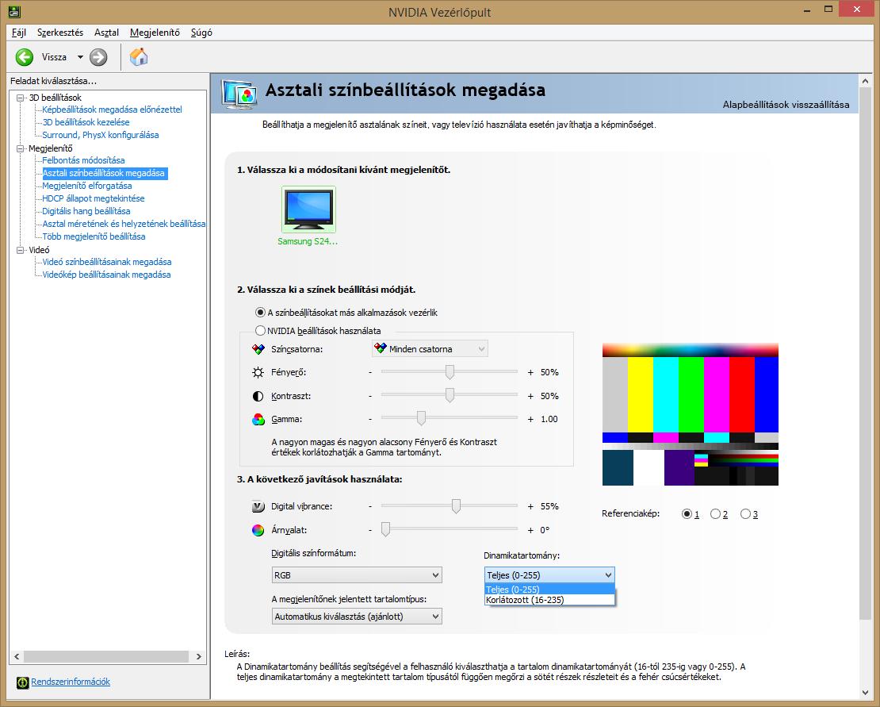This screenshot has height=707, width=880.
Task: Click the Gamma slider thumb
Action: tap(421, 418)
